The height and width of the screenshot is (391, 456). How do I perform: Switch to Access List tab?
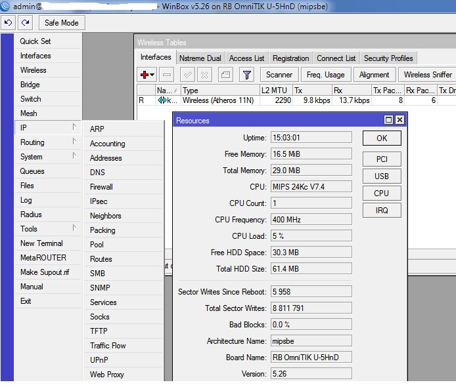246,58
